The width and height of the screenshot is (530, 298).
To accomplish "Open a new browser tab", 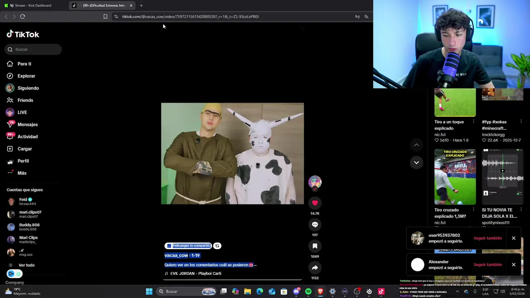I will [x=141, y=5].
